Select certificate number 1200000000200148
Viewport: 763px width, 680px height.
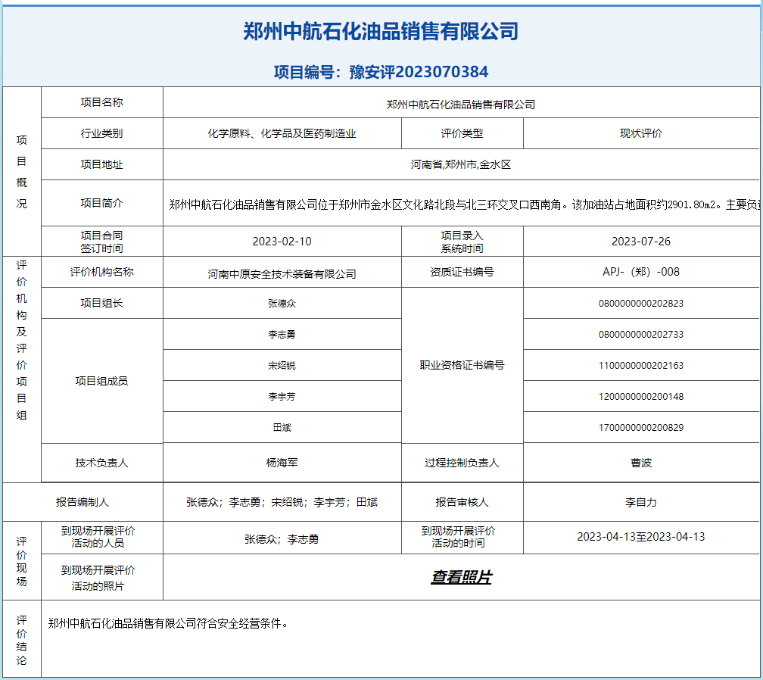[641, 397]
